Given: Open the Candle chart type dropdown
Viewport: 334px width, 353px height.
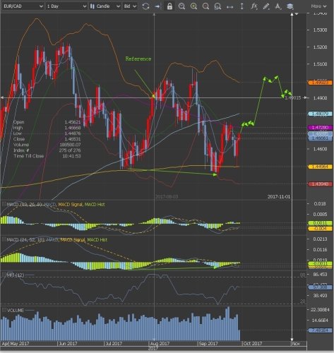Looking at the screenshot, I should coord(105,6).
